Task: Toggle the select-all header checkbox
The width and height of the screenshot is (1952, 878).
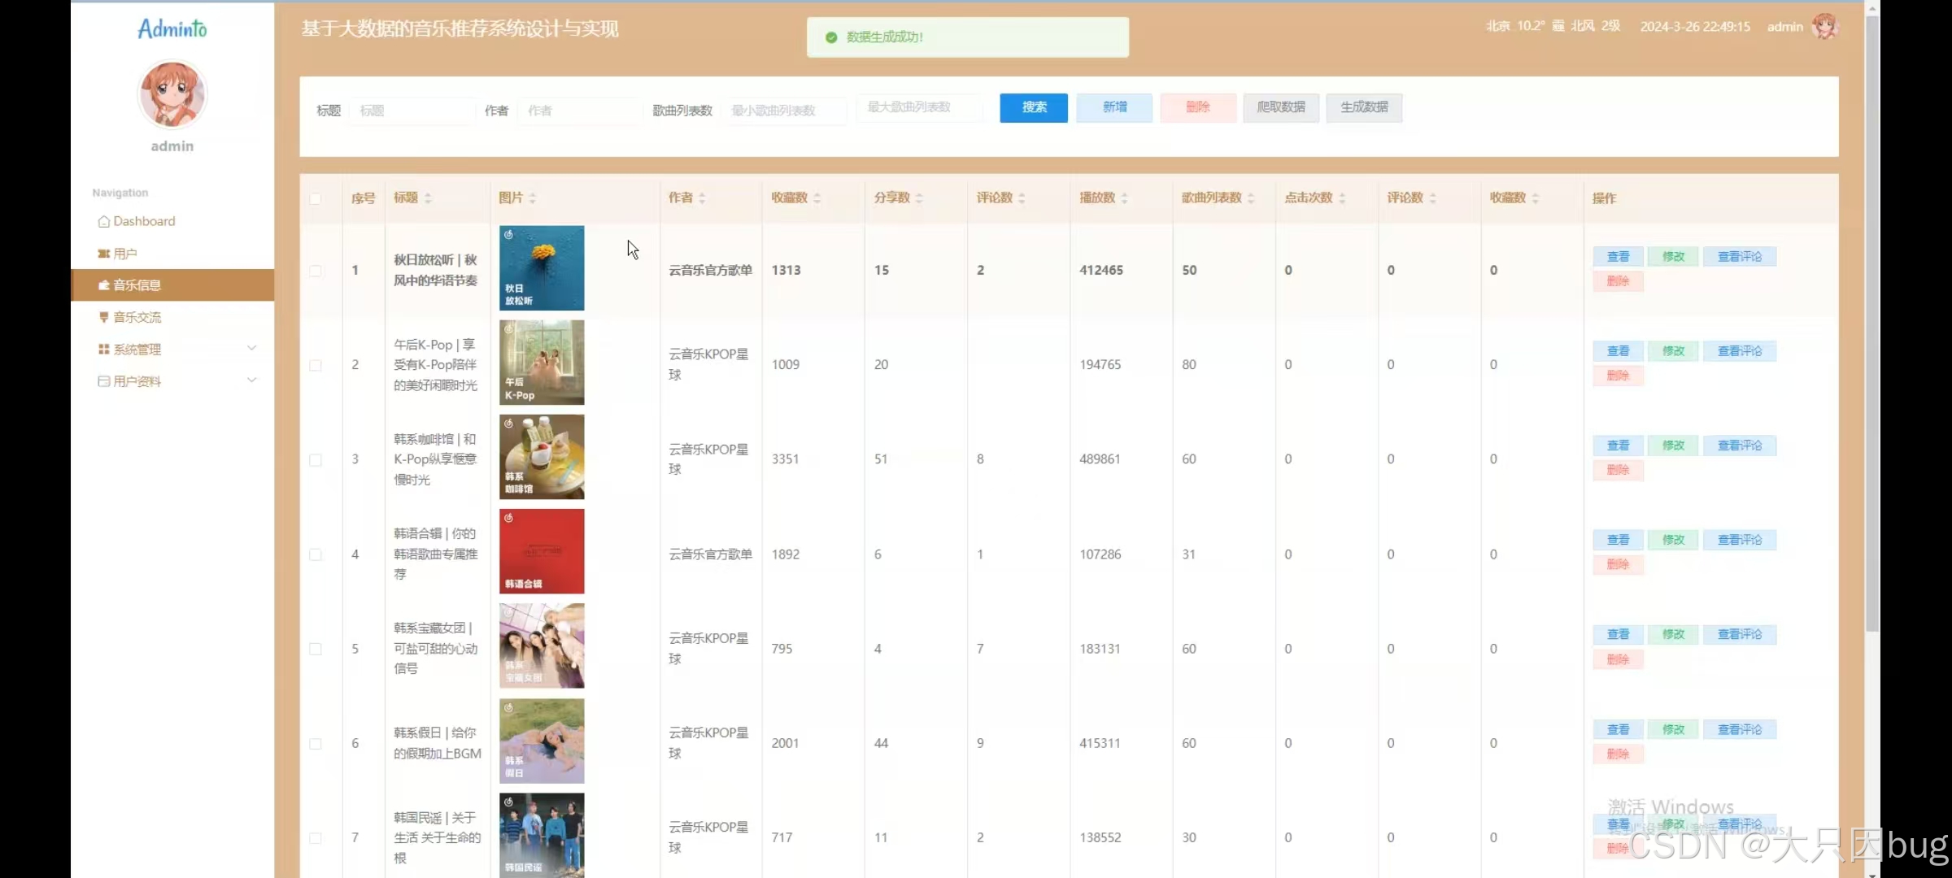Action: 316,199
